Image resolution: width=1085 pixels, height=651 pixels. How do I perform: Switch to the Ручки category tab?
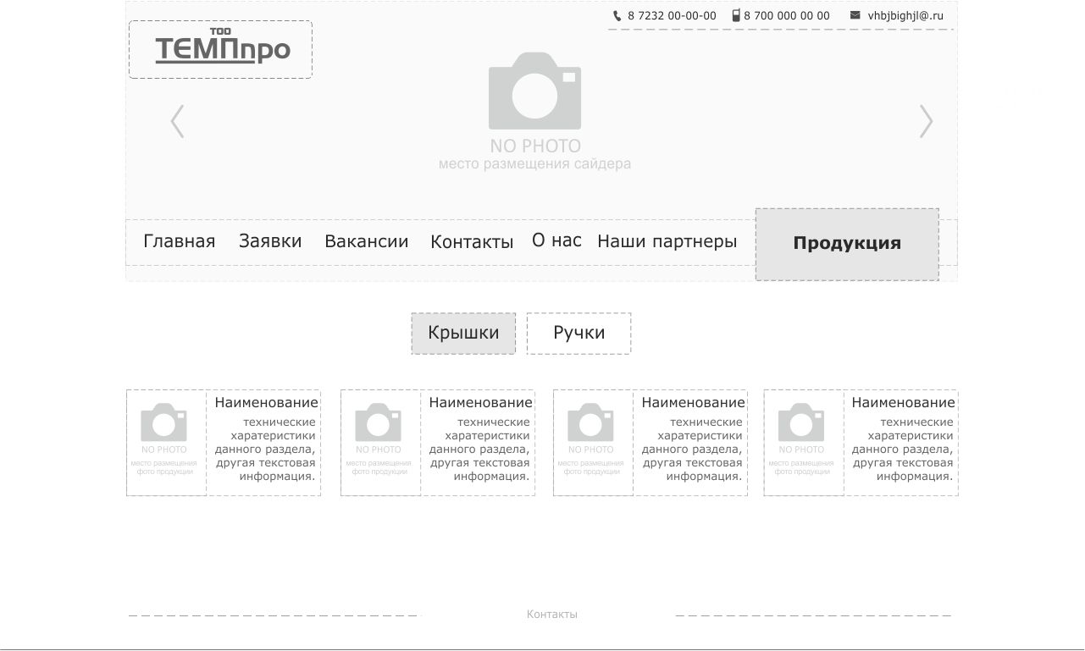coord(578,333)
